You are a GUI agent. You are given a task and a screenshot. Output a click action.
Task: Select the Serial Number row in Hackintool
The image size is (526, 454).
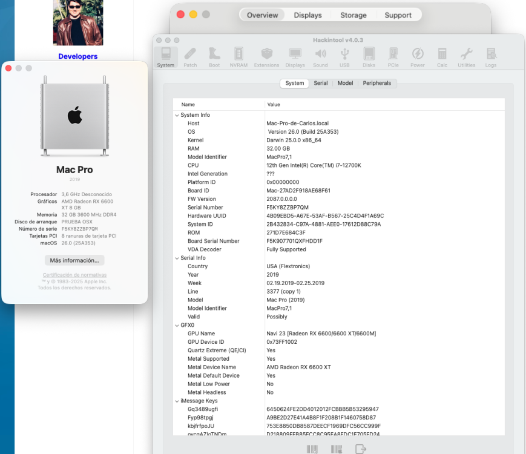pos(339,208)
